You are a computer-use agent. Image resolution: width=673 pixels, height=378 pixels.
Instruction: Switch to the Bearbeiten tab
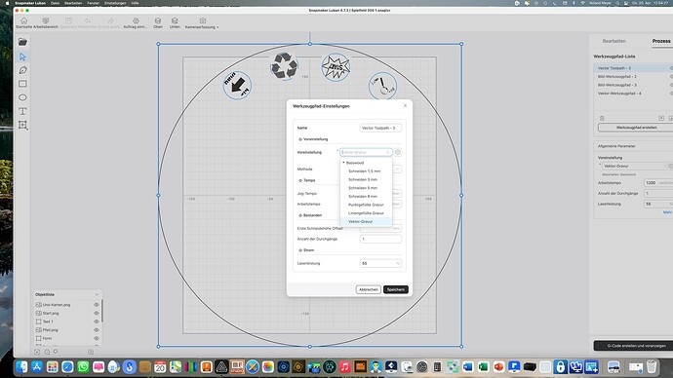614,41
